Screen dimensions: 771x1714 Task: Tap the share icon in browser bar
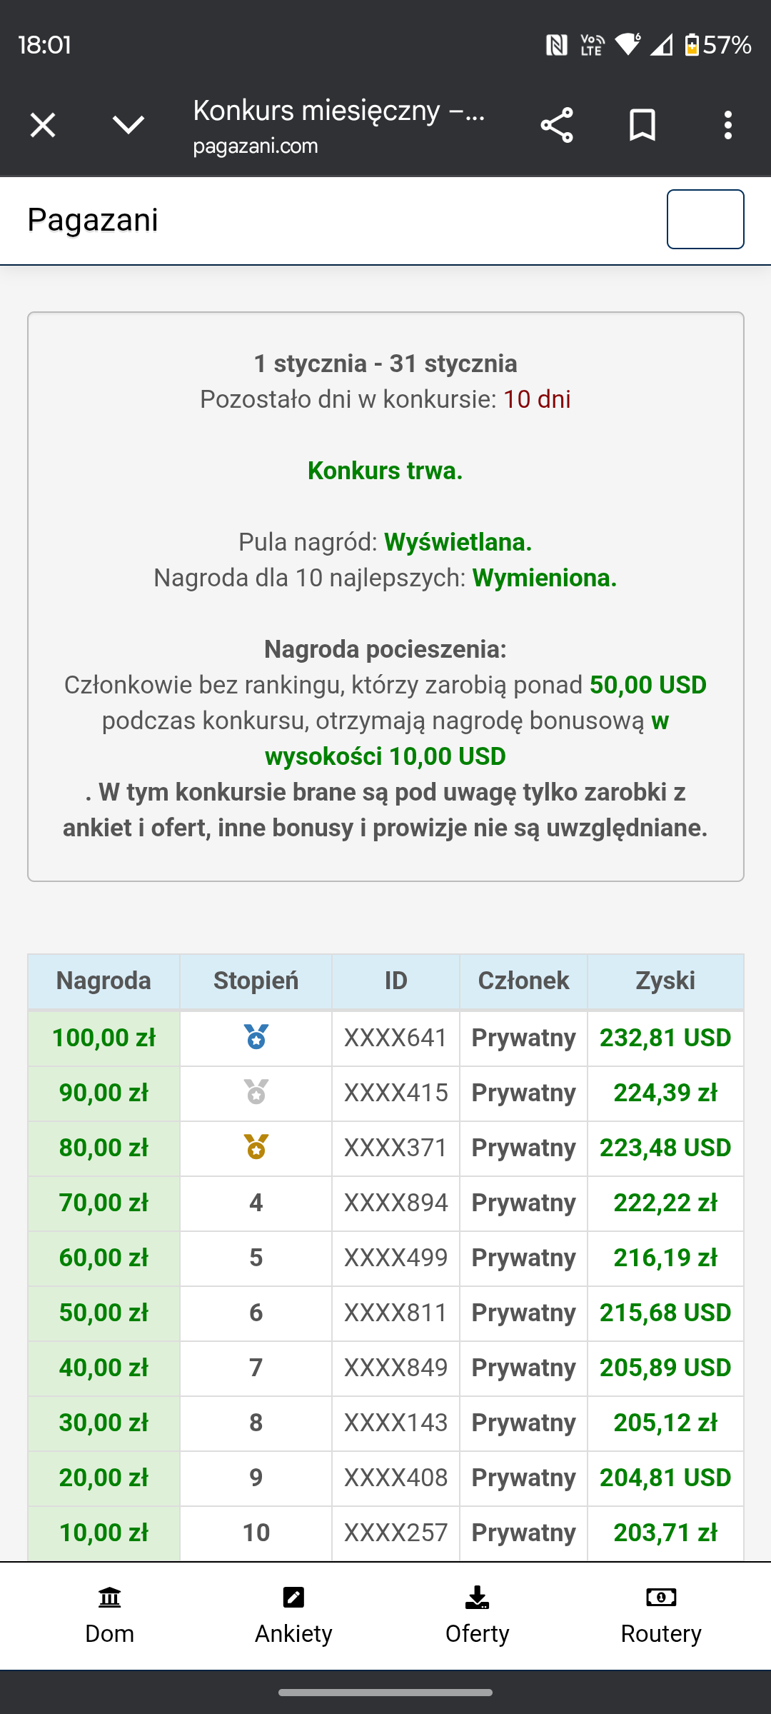557,126
